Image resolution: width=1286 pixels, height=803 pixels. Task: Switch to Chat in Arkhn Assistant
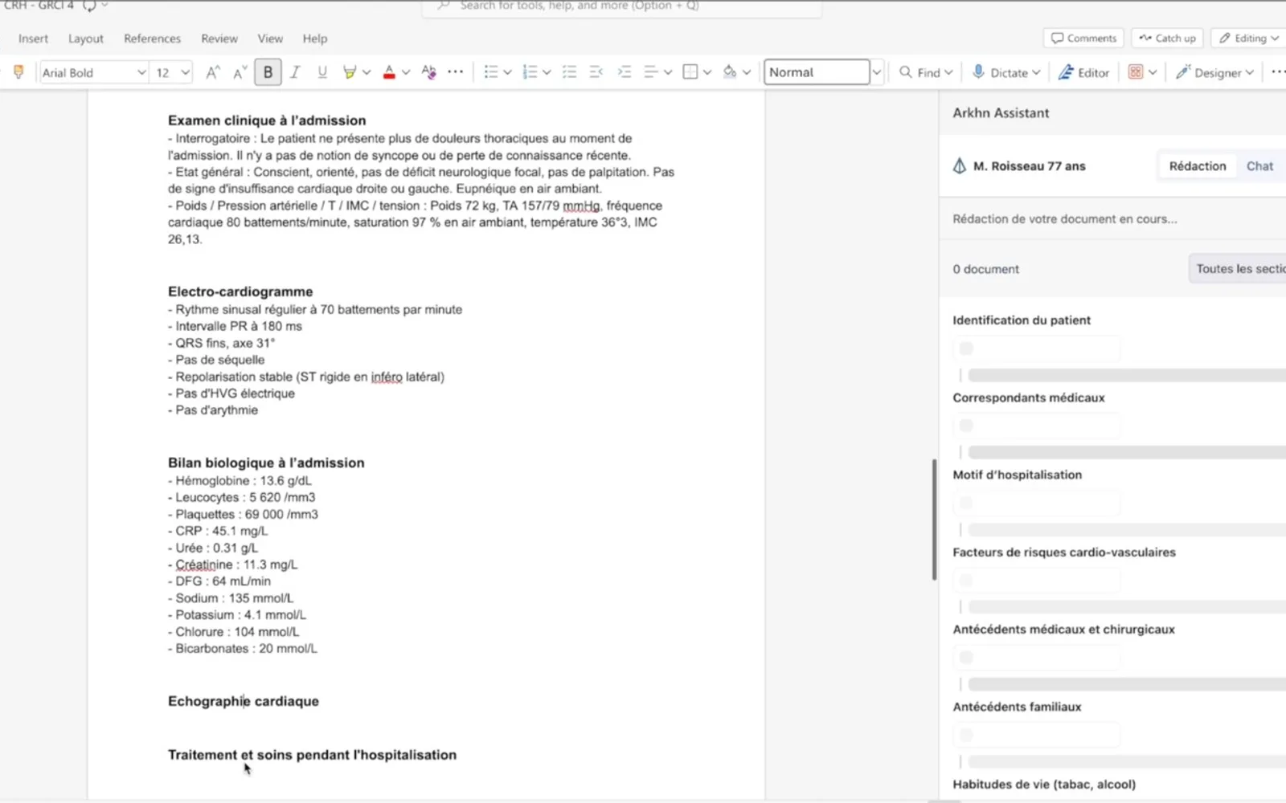click(x=1259, y=166)
